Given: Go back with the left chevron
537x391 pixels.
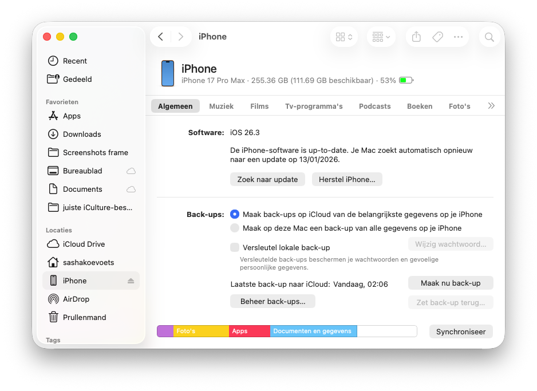Looking at the screenshot, I should [161, 37].
